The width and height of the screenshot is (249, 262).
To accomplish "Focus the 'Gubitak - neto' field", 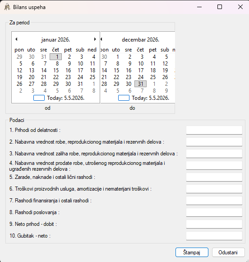I will 214,236.
